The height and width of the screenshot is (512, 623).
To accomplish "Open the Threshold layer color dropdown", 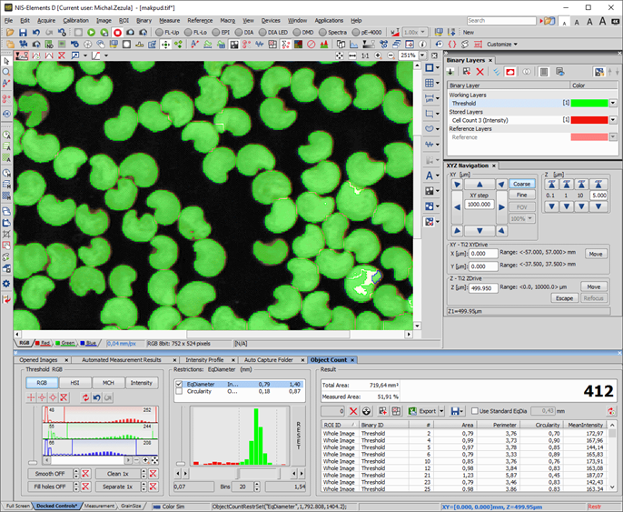I will 613,104.
